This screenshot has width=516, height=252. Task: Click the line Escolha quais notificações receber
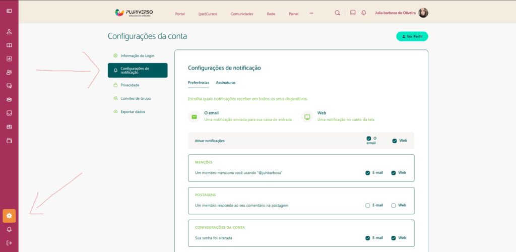[x=248, y=99]
